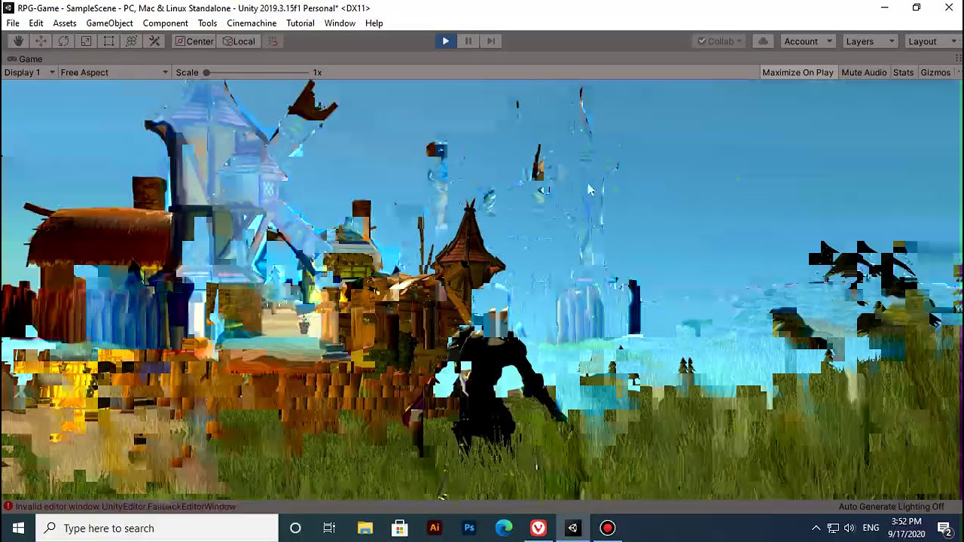Select the Rotate tool

[63, 41]
